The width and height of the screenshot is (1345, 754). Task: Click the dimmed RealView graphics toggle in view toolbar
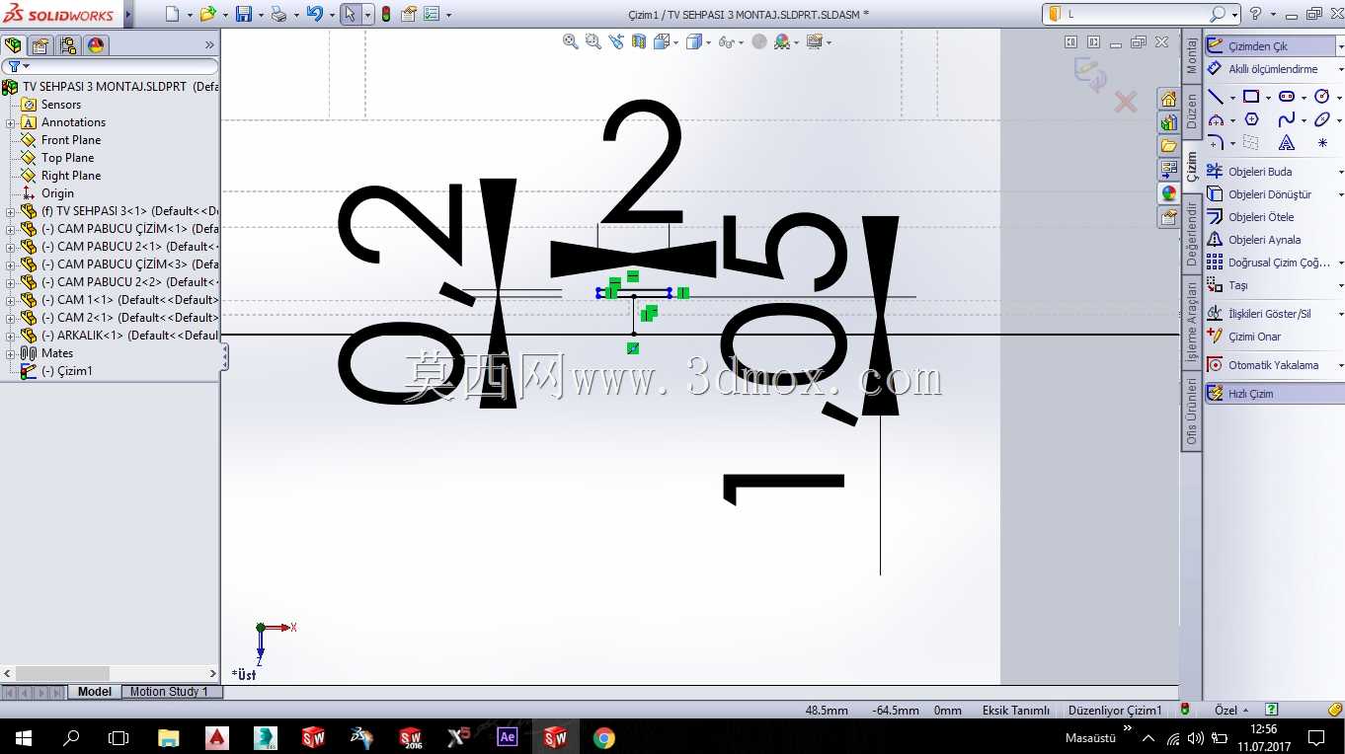tap(758, 41)
